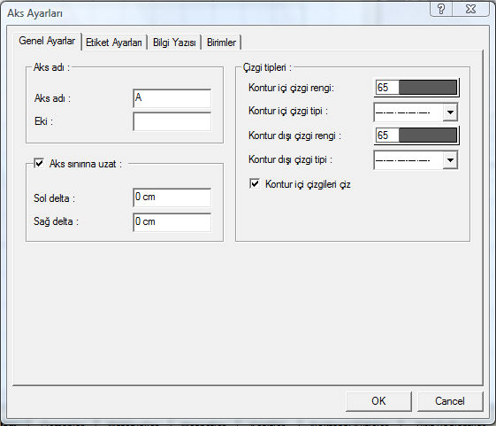Screen dimensions: 496x426
Task: Expand the Kontur içi çizgi tipi dropdown
Action: point(450,112)
